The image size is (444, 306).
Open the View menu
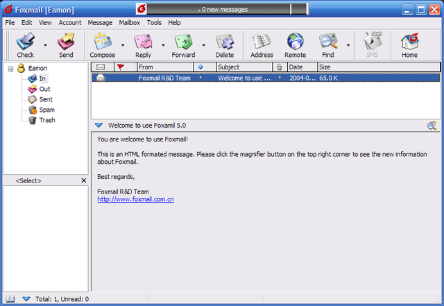click(45, 23)
